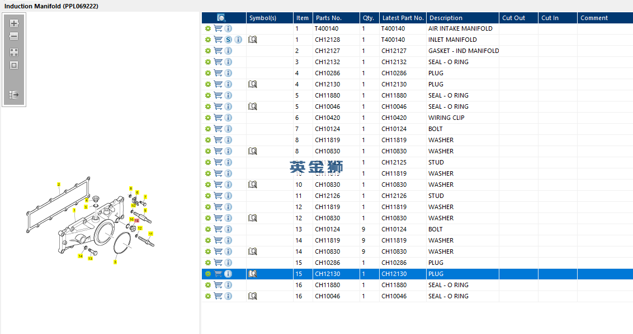Click the red highlighted callout 15 in diagram
The height and width of the screenshot is (334, 633).
[136, 220]
